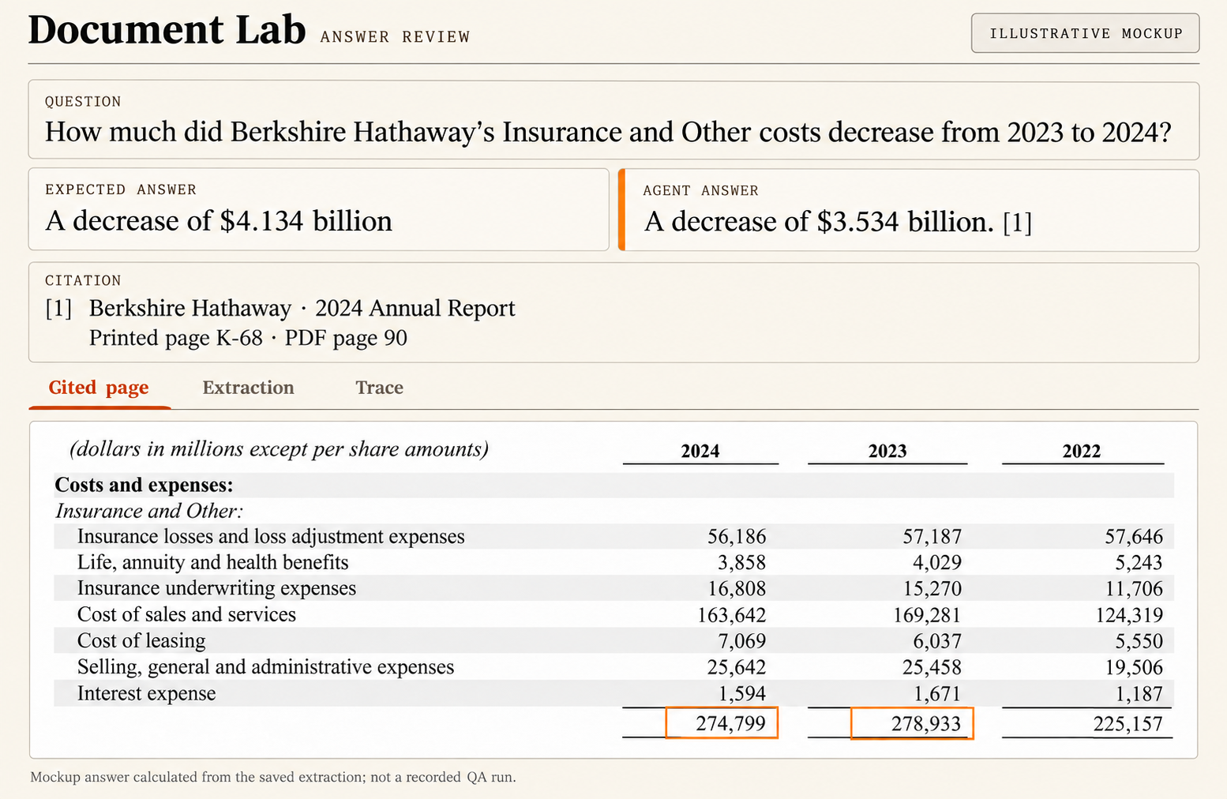Select the expected answer text about $4.134 billion
1227x799 pixels.
click(219, 221)
